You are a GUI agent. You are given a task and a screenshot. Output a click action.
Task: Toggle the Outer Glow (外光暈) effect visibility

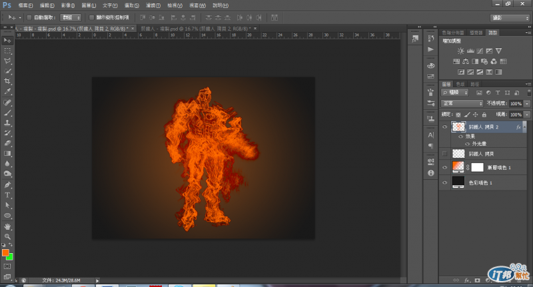tap(468, 144)
